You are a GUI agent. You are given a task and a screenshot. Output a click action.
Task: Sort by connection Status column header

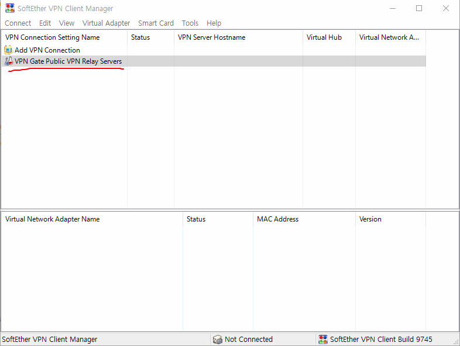point(150,37)
